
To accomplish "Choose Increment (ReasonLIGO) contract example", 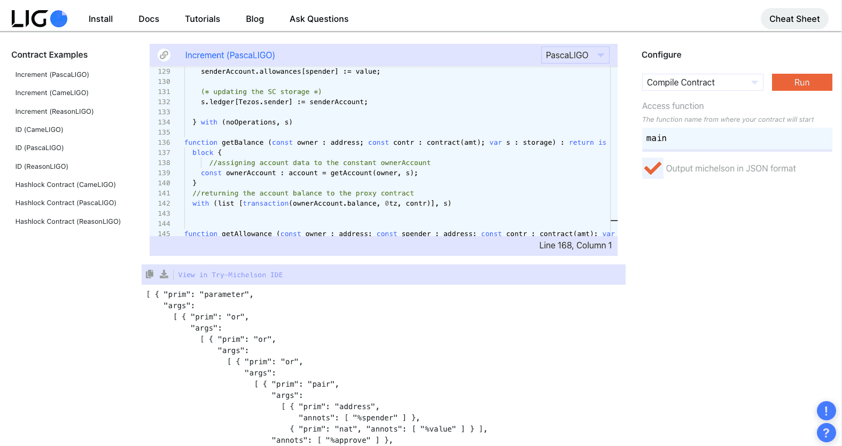I will coord(54,112).
